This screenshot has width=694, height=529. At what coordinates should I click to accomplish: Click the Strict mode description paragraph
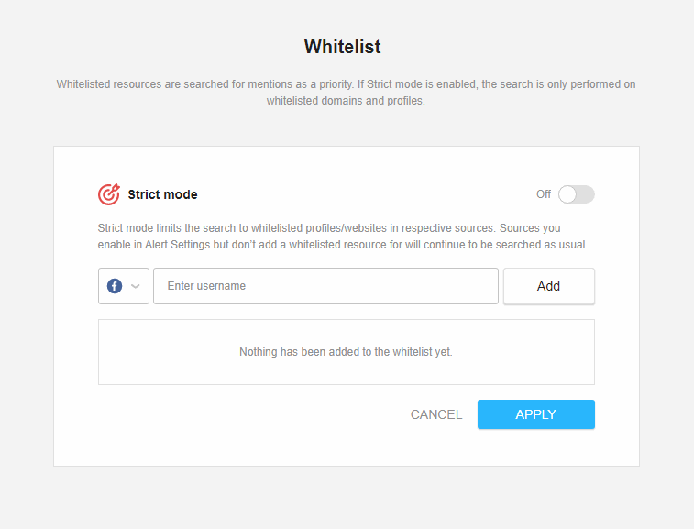[343, 237]
